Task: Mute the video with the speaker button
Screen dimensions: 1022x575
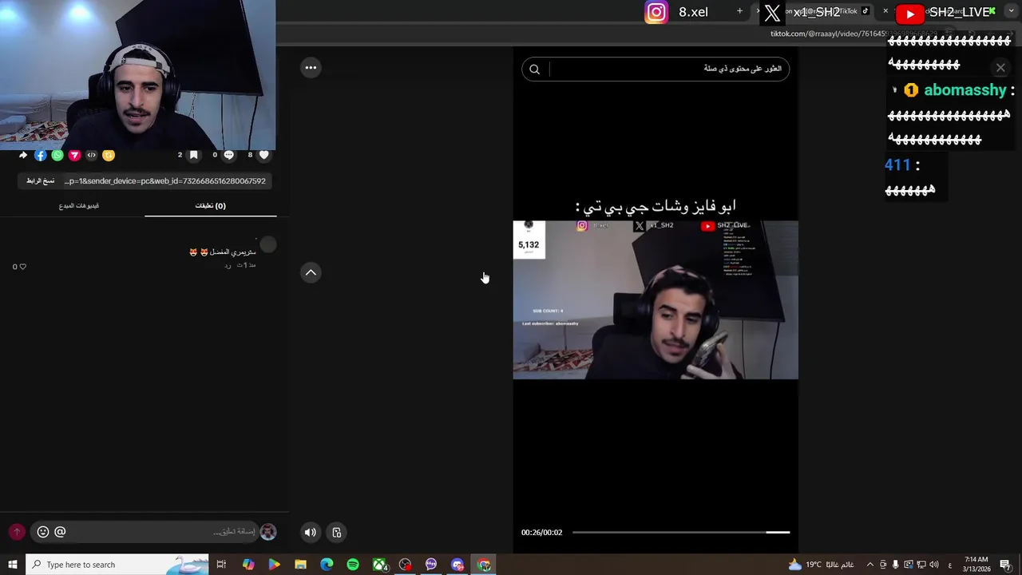Action: point(311,533)
